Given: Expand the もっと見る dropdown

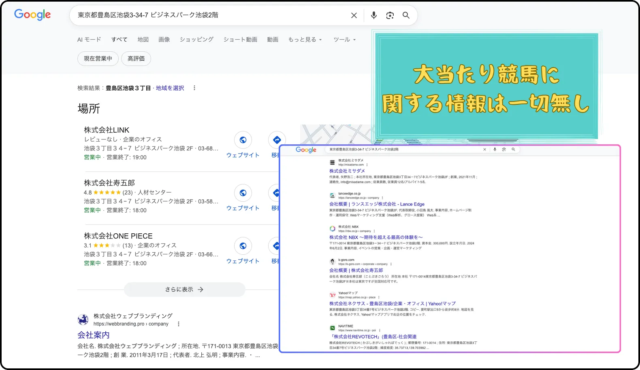Looking at the screenshot, I should click(305, 40).
